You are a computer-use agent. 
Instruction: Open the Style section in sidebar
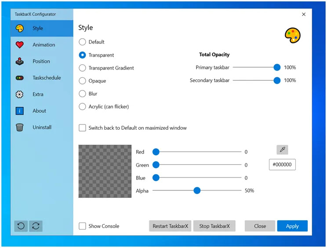point(42,29)
